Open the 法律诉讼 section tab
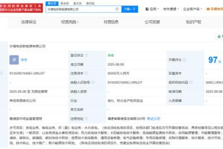 coord(29,22)
